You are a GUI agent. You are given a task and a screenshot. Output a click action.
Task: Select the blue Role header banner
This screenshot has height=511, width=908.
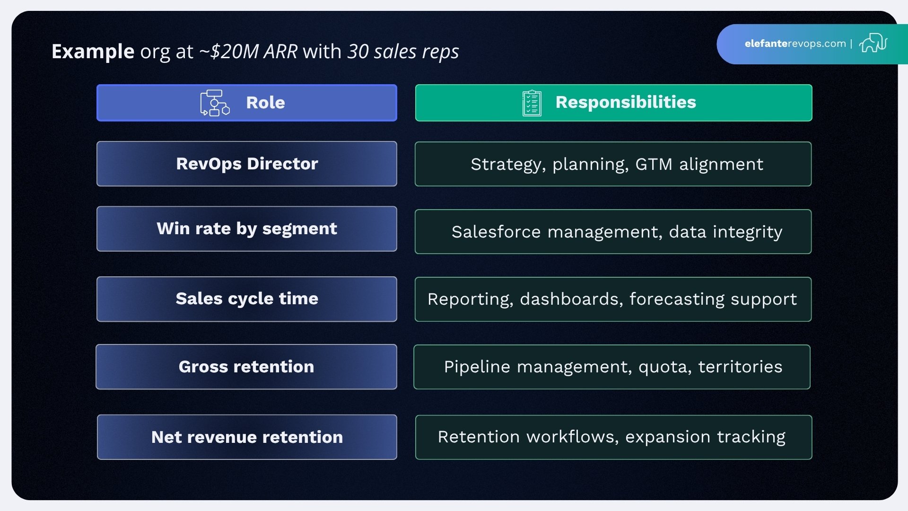click(246, 102)
